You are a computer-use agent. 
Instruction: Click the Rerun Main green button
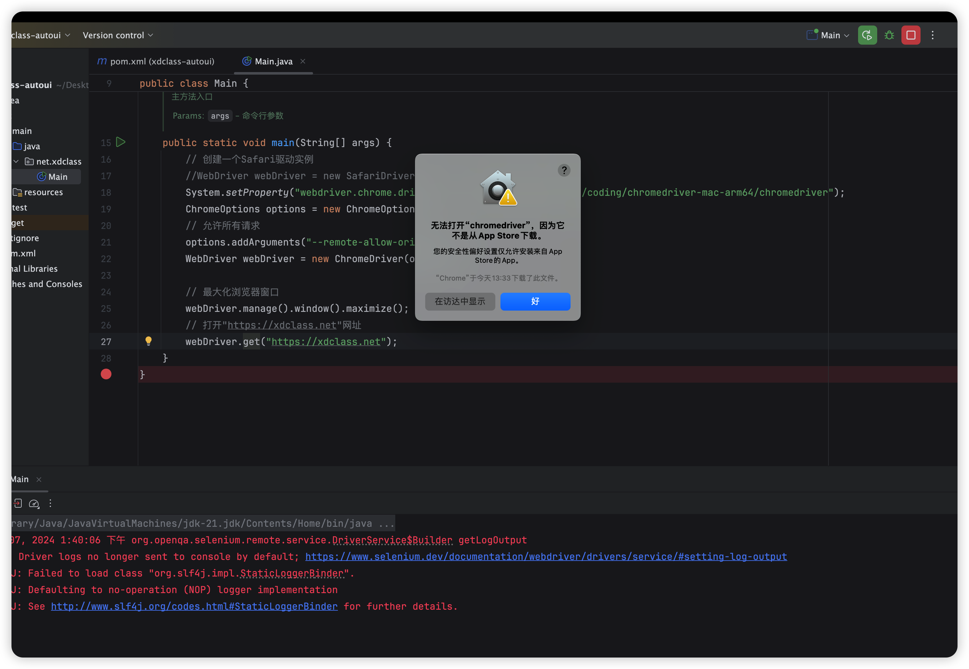click(867, 35)
